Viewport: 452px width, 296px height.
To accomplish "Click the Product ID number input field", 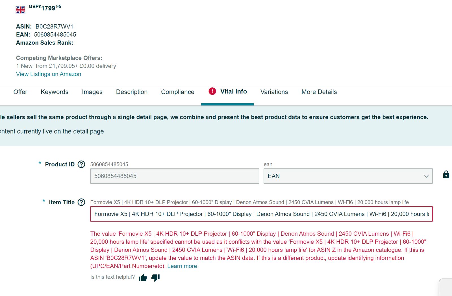I will pyautogui.click(x=175, y=176).
